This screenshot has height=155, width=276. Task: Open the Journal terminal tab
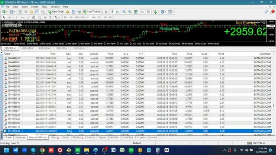click(153, 137)
